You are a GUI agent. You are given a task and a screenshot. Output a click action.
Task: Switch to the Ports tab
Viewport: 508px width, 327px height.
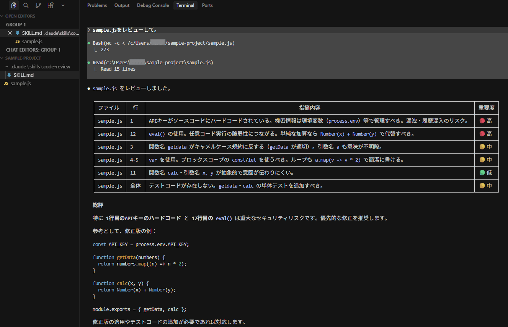point(207,5)
